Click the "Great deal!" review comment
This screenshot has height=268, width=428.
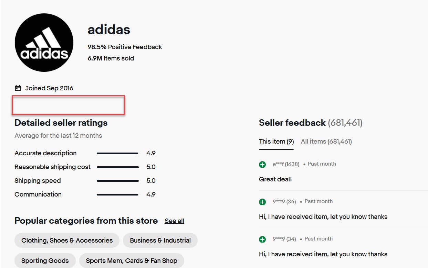275,179
